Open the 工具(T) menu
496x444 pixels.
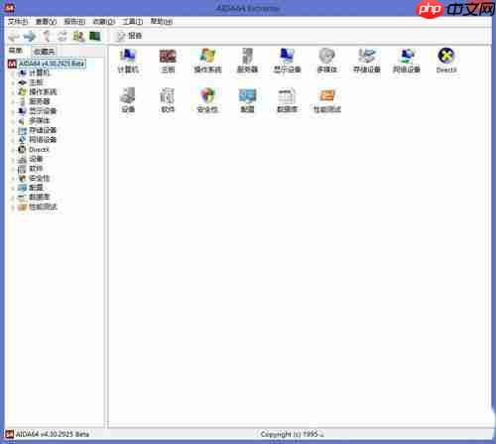click(x=132, y=22)
